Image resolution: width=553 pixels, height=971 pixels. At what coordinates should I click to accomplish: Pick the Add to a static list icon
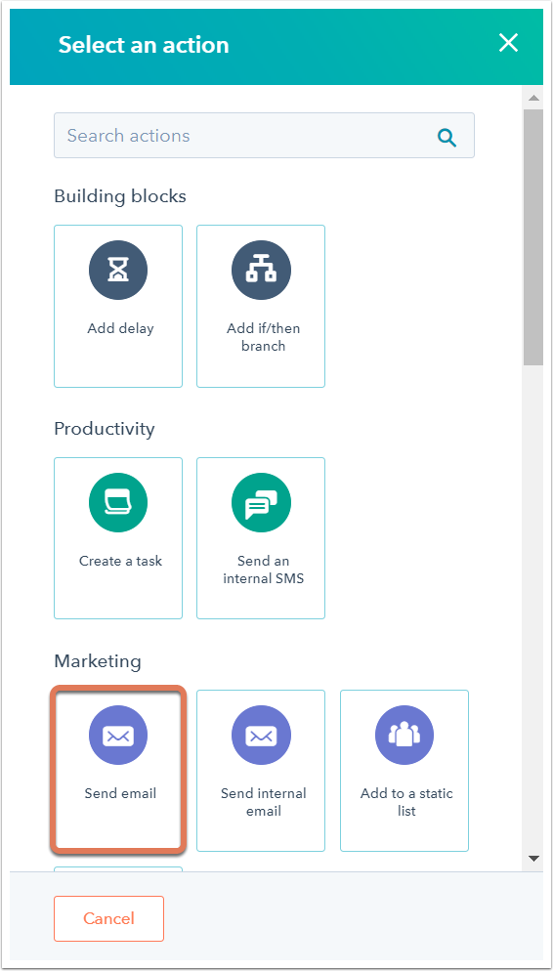tap(404, 736)
